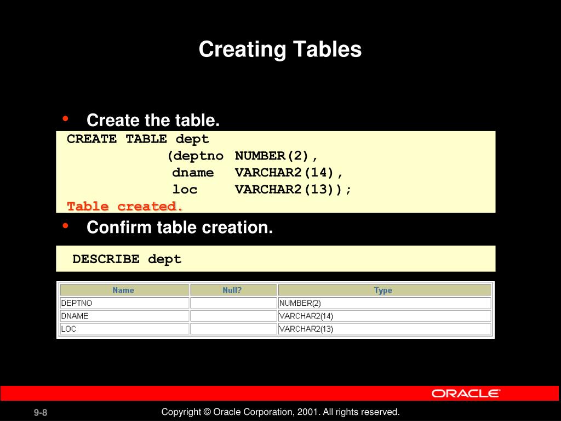This screenshot has height=421, width=561.
Task: Click the NUMBER(2) type cell
Action: (300, 303)
